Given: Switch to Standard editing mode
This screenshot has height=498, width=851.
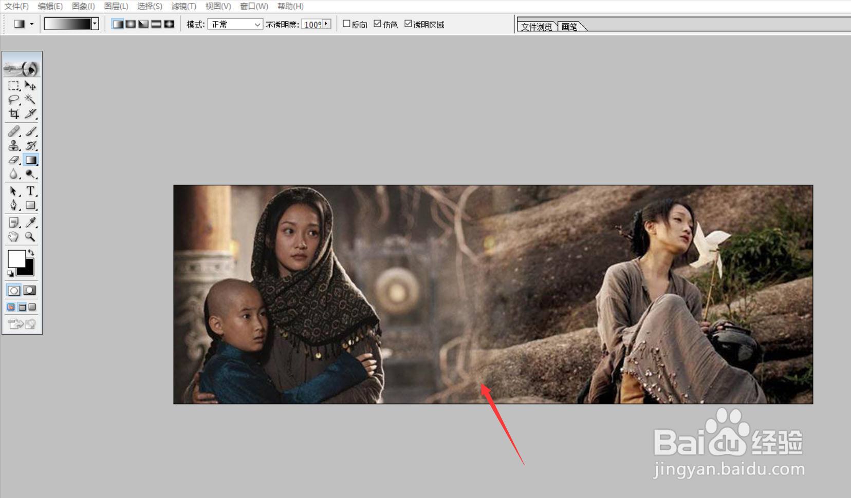Looking at the screenshot, I should click(x=14, y=291).
